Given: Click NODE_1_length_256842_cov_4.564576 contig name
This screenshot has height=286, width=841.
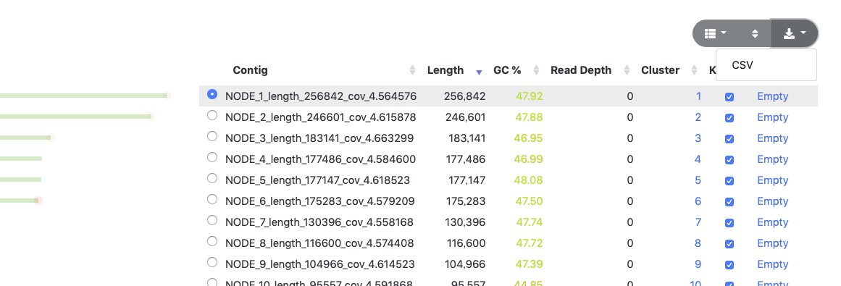Looking at the screenshot, I should coord(321,96).
